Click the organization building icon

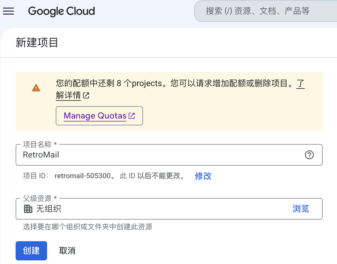coord(28,209)
